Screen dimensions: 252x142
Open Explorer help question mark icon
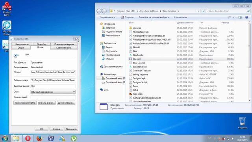(246, 17)
